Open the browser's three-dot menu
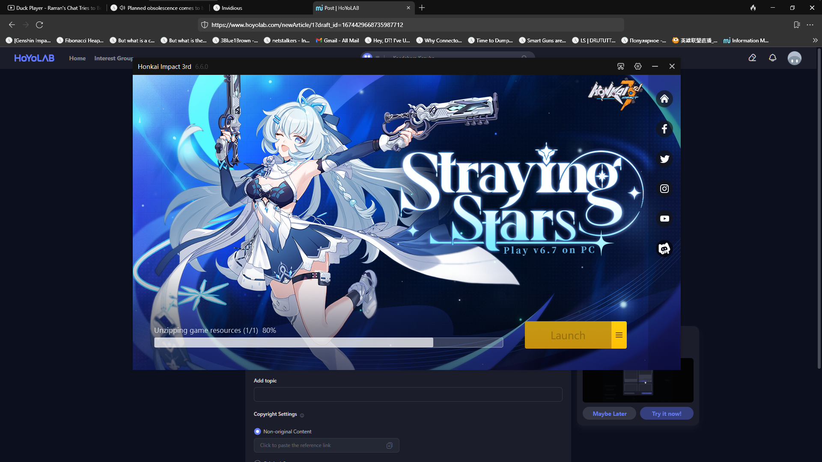The height and width of the screenshot is (462, 822). click(x=810, y=25)
